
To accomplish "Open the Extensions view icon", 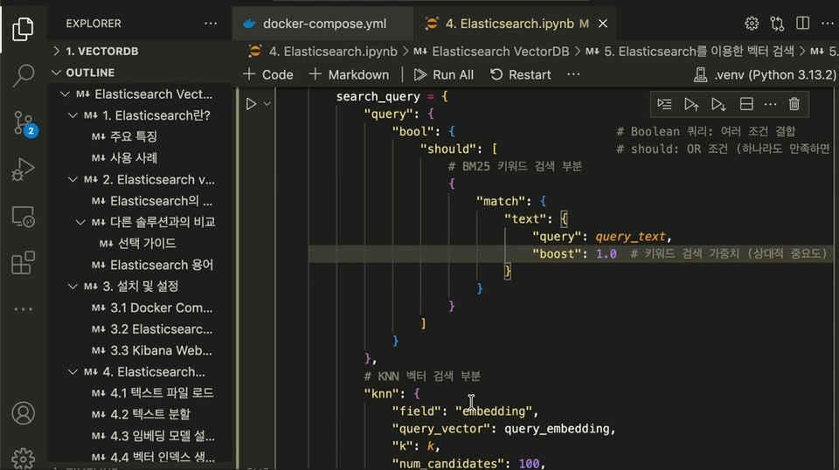I will [24, 263].
